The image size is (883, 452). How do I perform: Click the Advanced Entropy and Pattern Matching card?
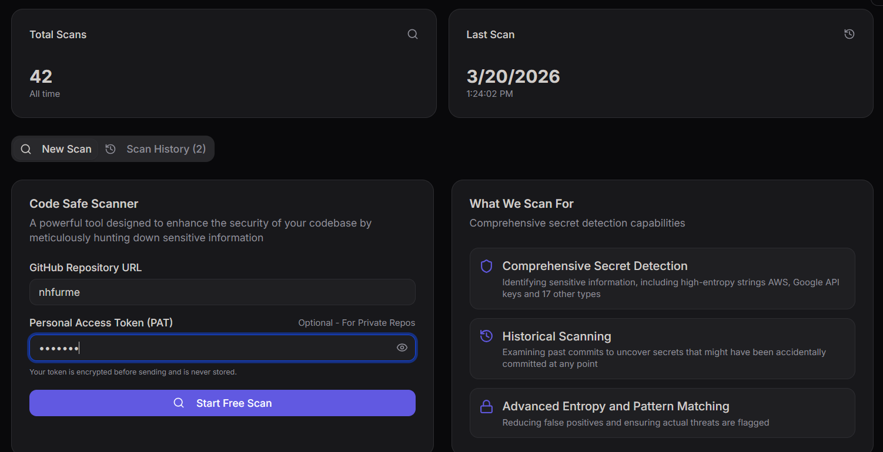[662, 413]
